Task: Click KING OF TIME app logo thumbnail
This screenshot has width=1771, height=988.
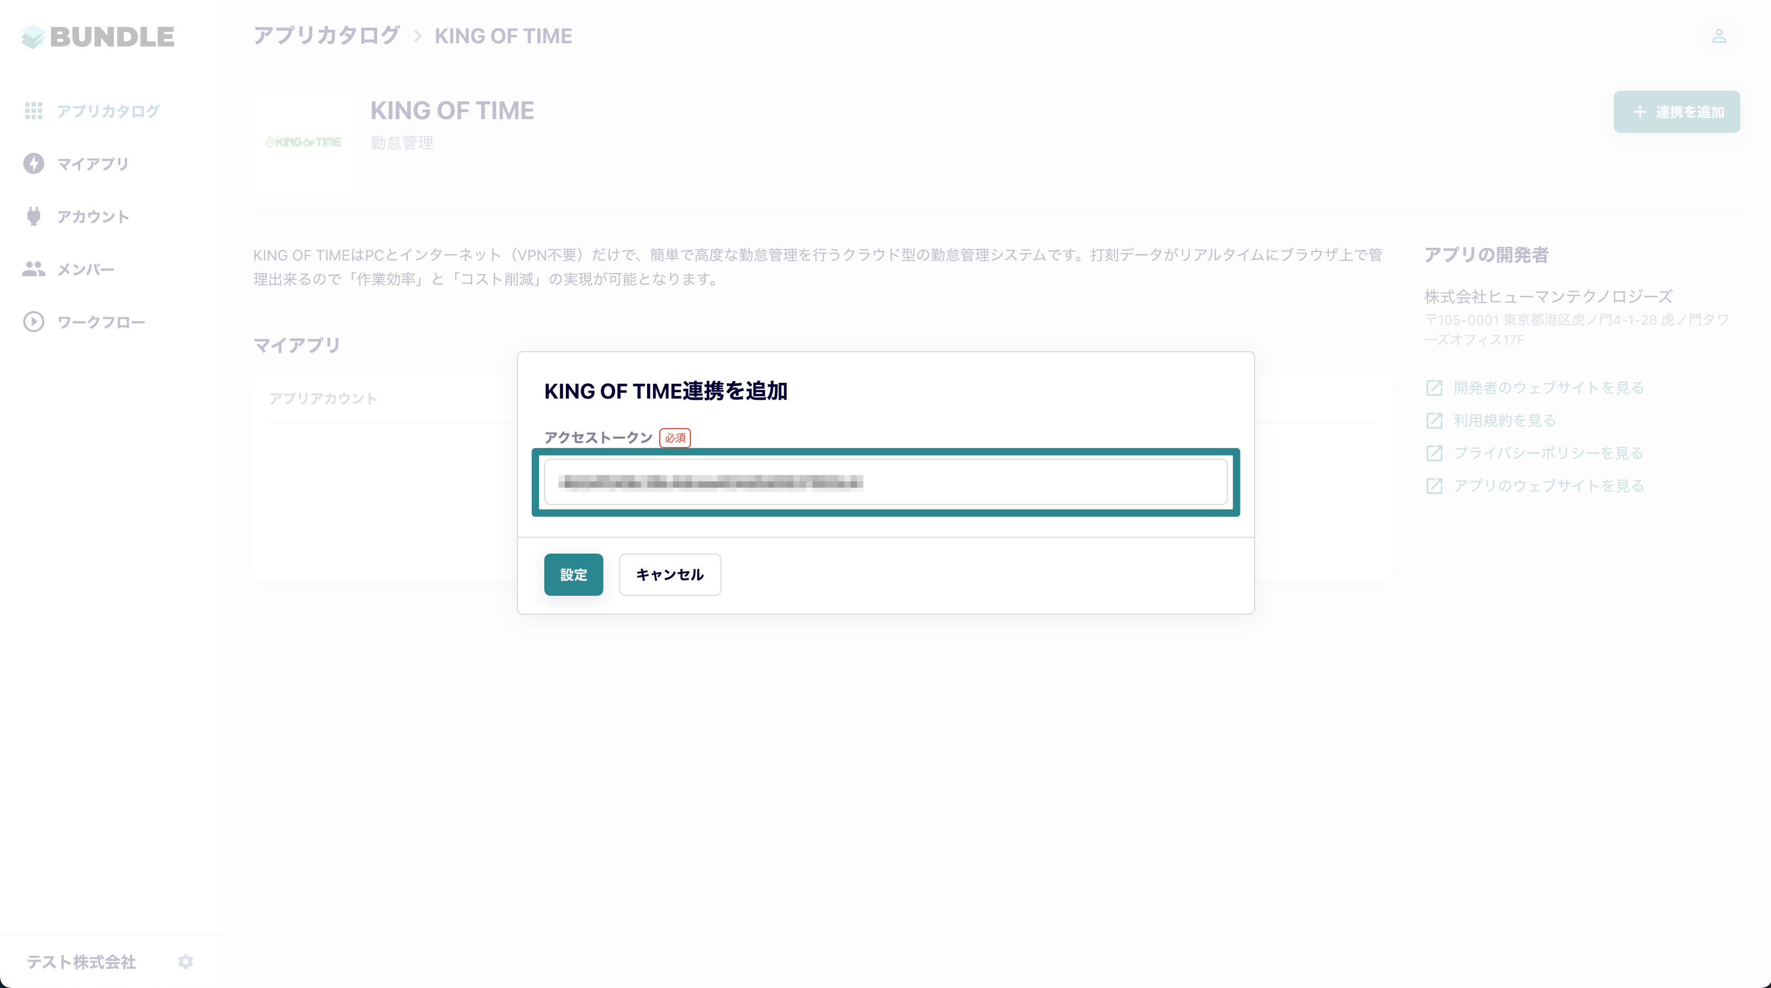Action: (303, 142)
